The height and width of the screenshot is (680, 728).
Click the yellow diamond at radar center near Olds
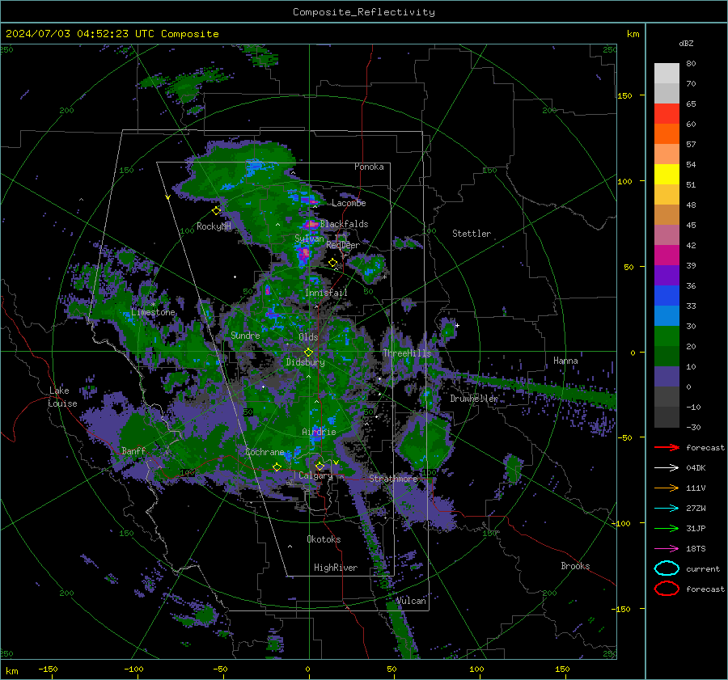pos(308,353)
